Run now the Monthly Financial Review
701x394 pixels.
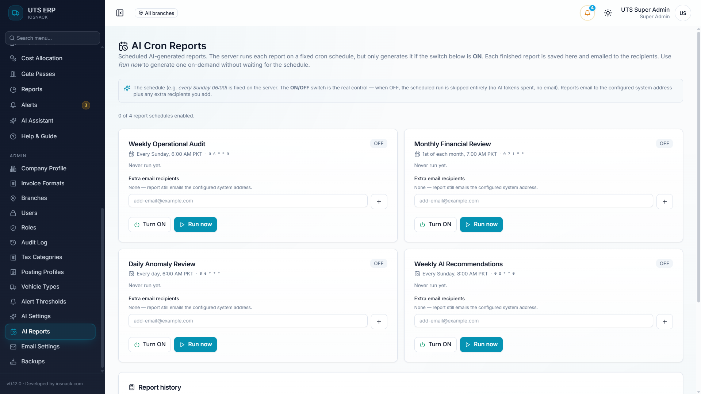(481, 224)
